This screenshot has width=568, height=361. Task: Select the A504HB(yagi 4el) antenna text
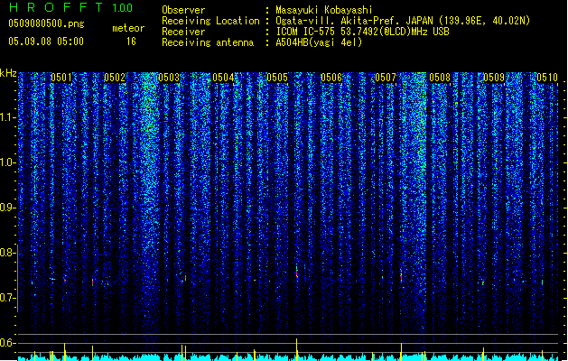pyautogui.click(x=319, y=42)
